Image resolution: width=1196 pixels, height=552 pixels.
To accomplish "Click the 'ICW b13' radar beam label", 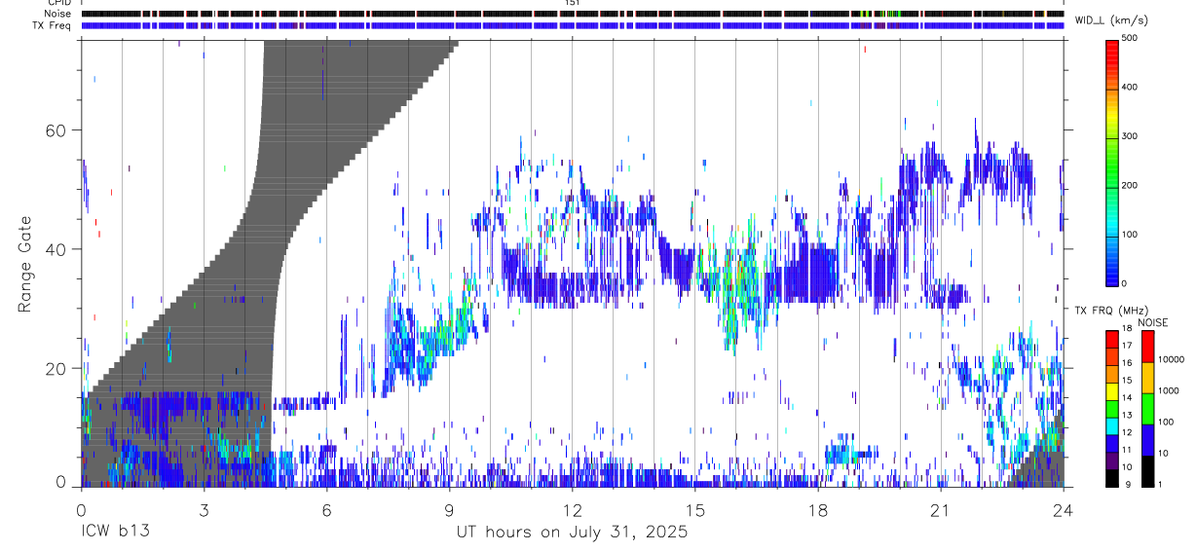I will (115, 533).
